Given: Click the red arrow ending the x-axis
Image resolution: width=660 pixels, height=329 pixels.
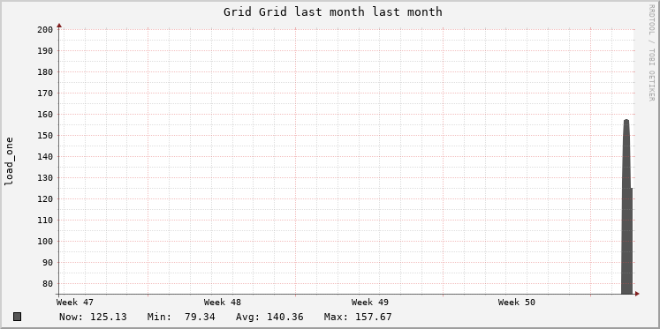Looking at the screenshot, I should tap(637, 294).
